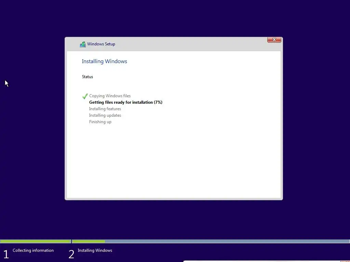Click the "Installing Windows" stage label at bottom
Screen dimensions: 350x262
[95, 250]
